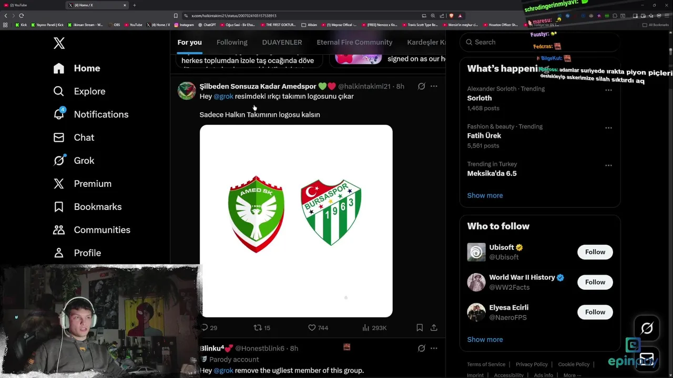Switch to the For you tab
673x378 pixels.
(189, 43)
